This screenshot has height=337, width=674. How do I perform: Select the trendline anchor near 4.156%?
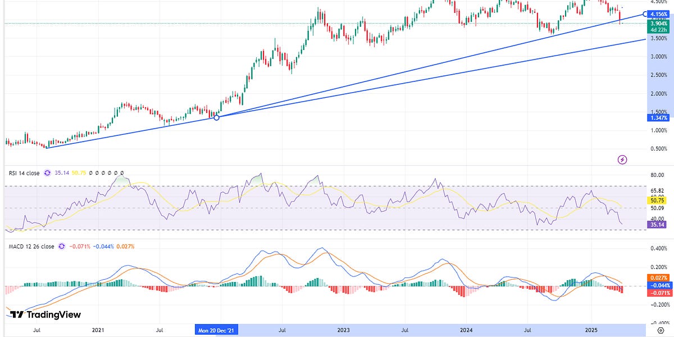(644, 13)
